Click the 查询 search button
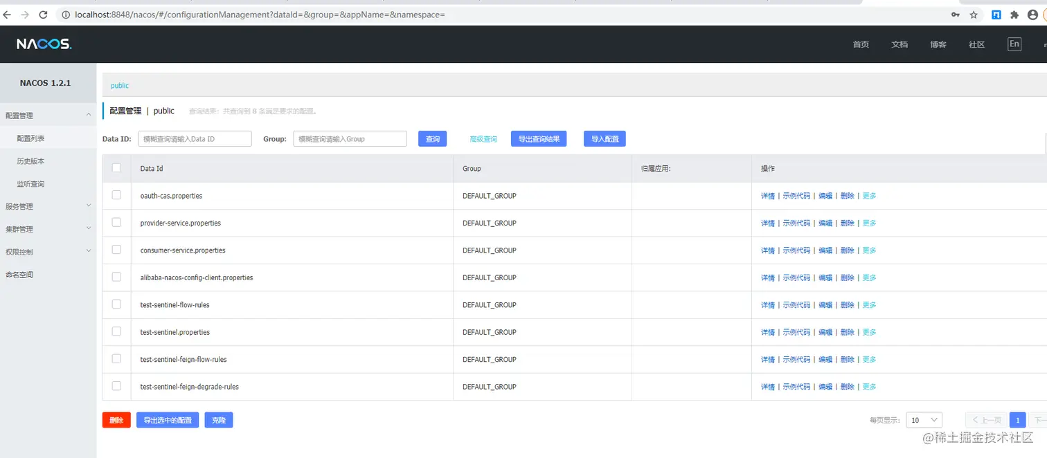Screen dimensions: 1047x458 click(x=433, y=139)
